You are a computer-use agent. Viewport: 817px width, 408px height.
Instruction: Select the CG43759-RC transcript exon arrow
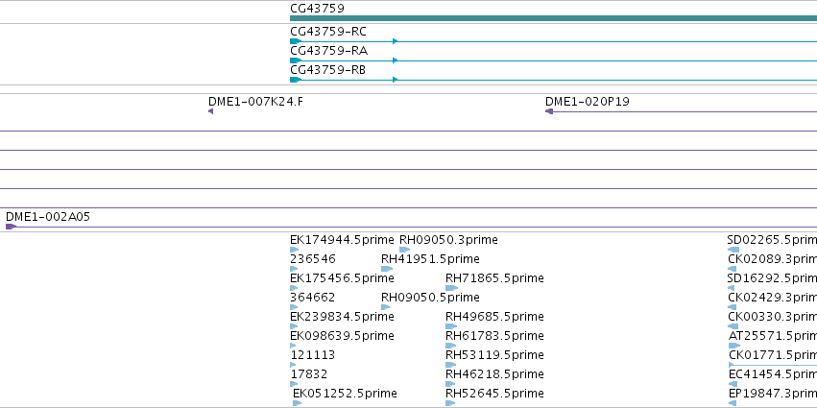click(296, 41)
